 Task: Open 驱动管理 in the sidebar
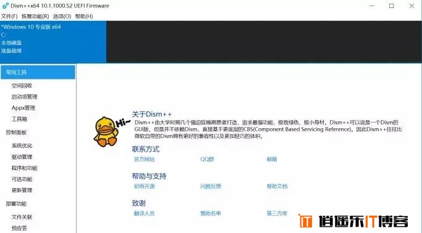[x=22, y=157]
